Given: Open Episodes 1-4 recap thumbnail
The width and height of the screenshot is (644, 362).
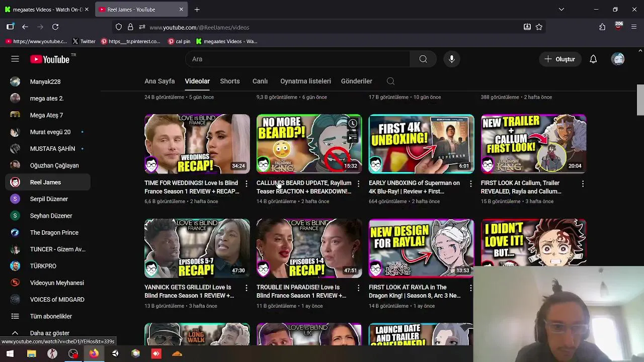Looking at the screenshot, I should click(309, 248).
